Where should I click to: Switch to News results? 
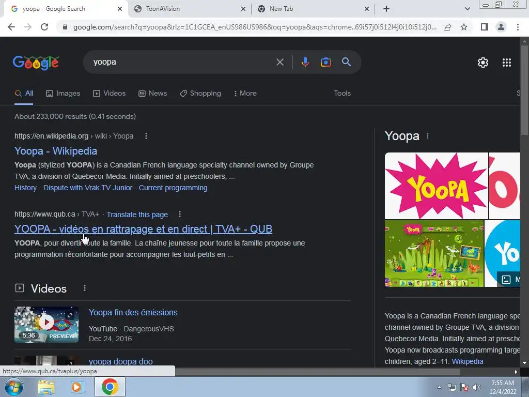click(x=153, y=93)
